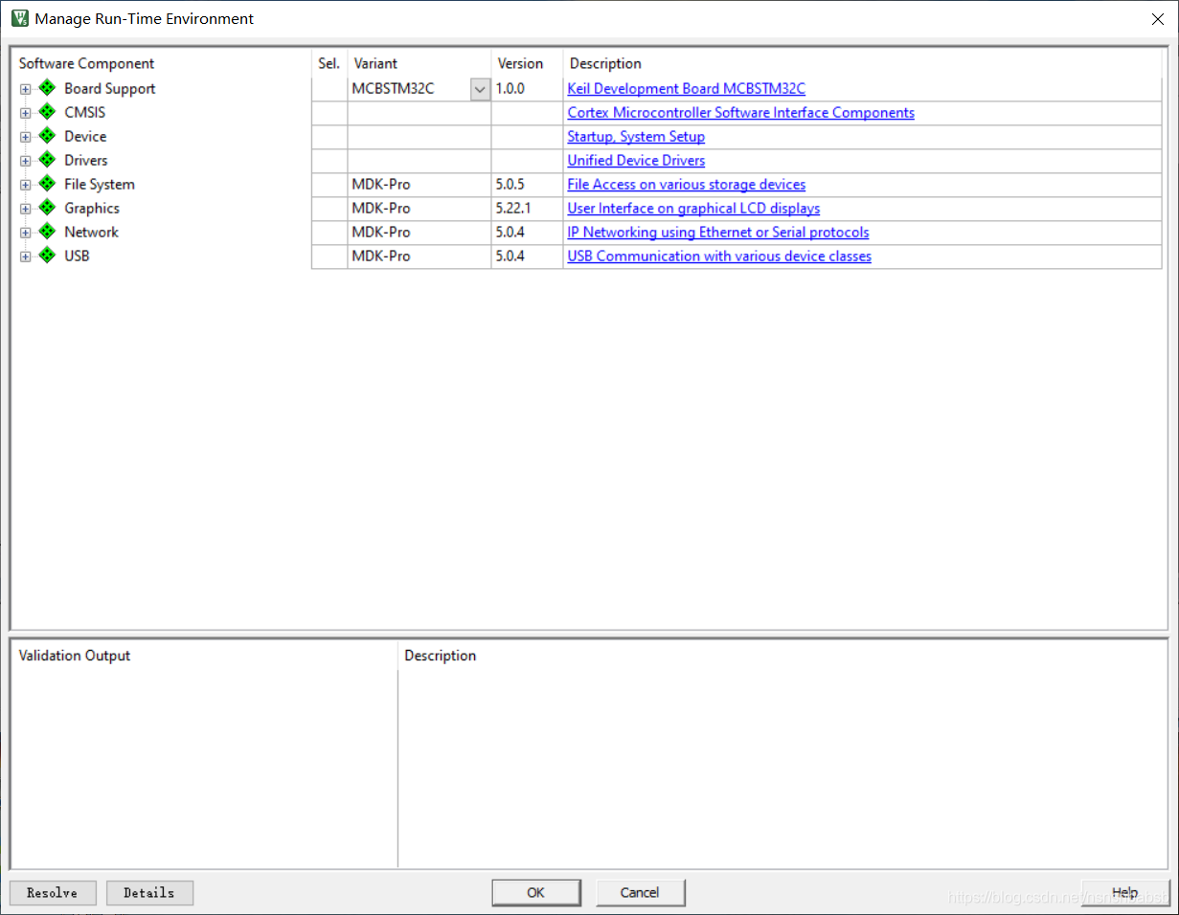Image resolution: width=1179 pixels, height=915 pixels.
Task: Select the Board Support row label
Action: click(x=109, y=88)
